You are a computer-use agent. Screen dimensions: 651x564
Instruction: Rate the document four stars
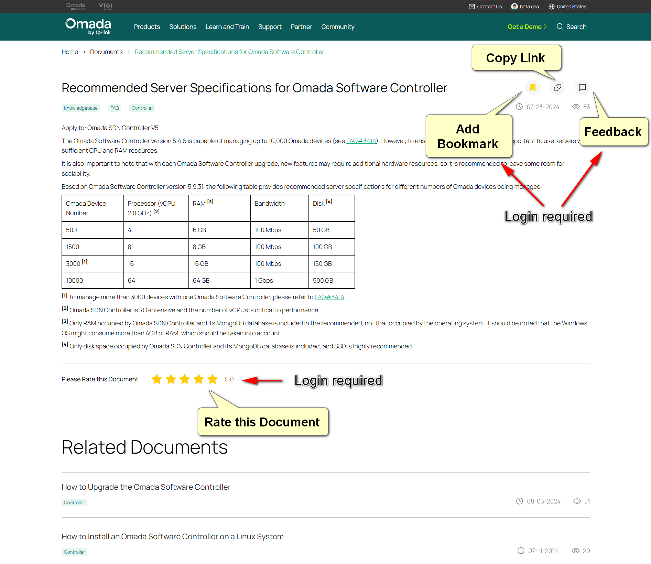tap(199, 379)
